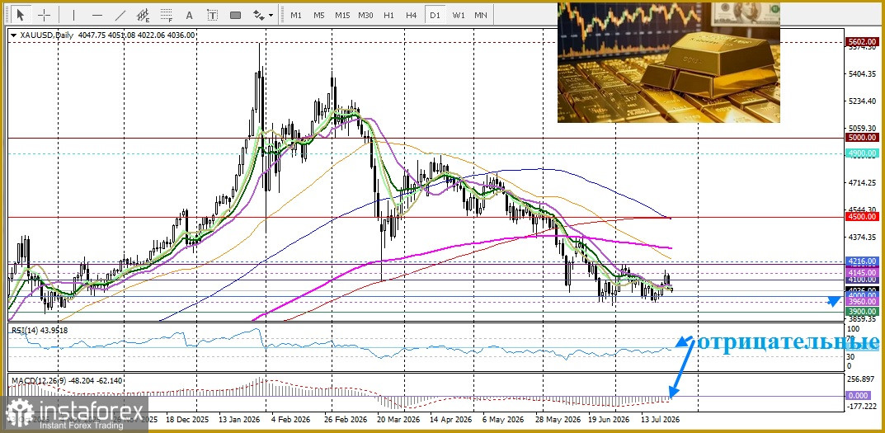Select the equidistant channel tool

click(x=144, y=15)
